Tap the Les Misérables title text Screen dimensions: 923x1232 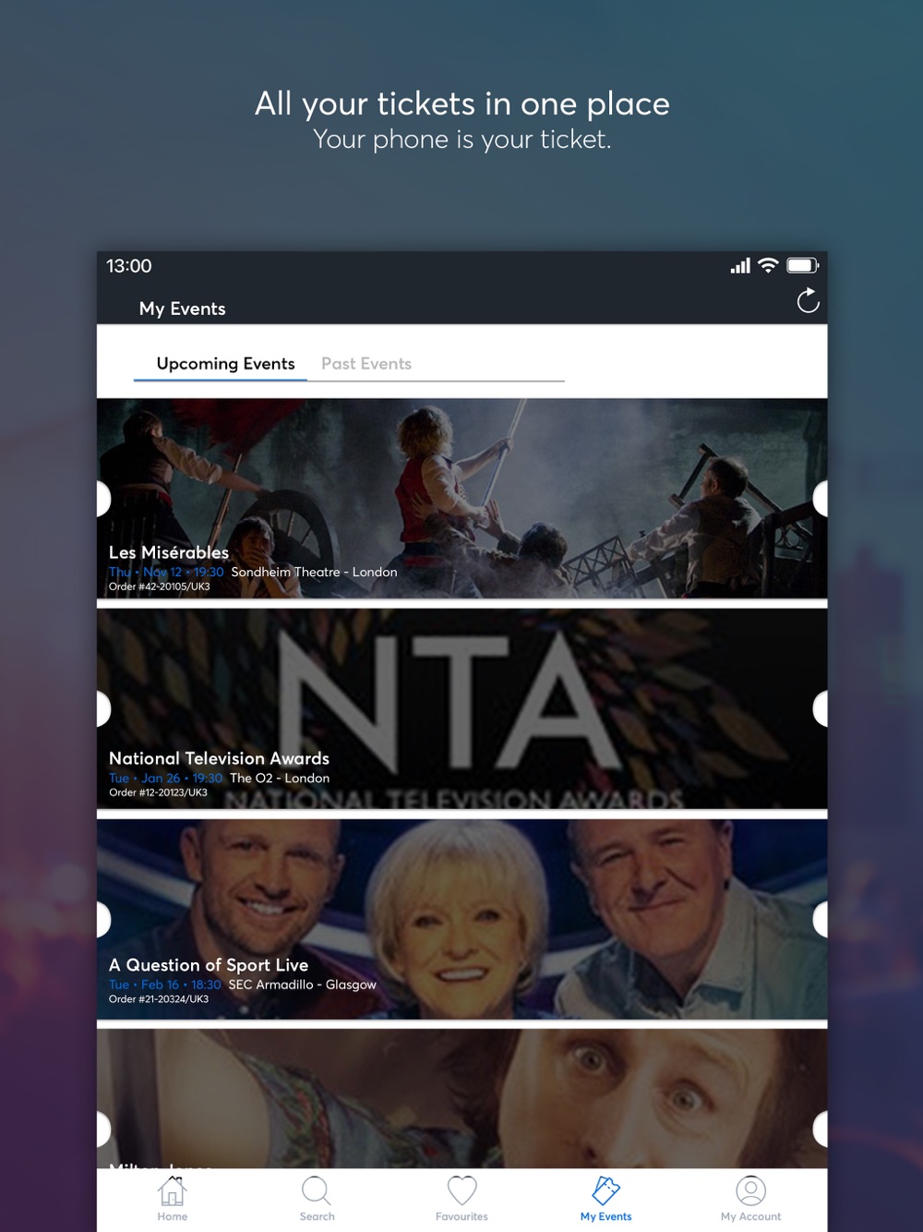[169, 552]
